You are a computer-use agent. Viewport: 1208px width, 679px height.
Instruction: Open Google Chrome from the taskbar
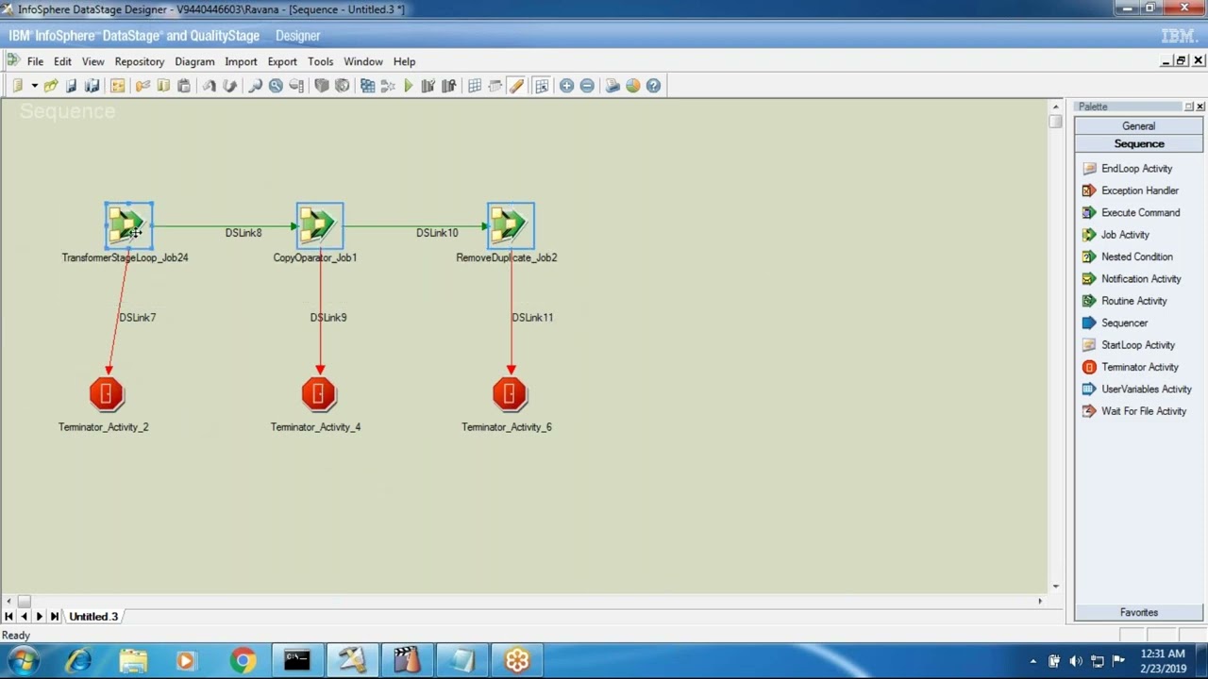pyautogui.click(x=243, y=661)
